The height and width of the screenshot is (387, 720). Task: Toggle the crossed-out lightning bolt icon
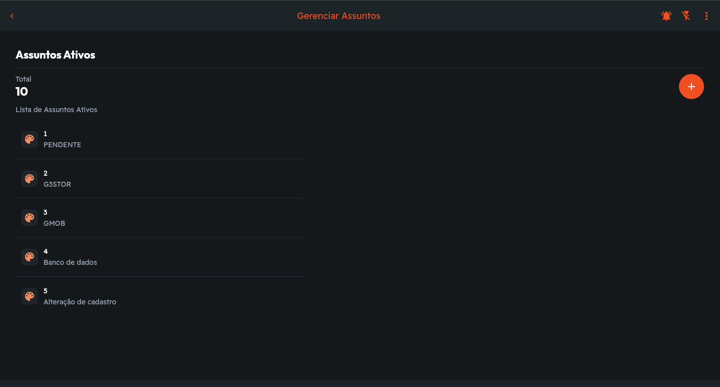click(686, 16)
